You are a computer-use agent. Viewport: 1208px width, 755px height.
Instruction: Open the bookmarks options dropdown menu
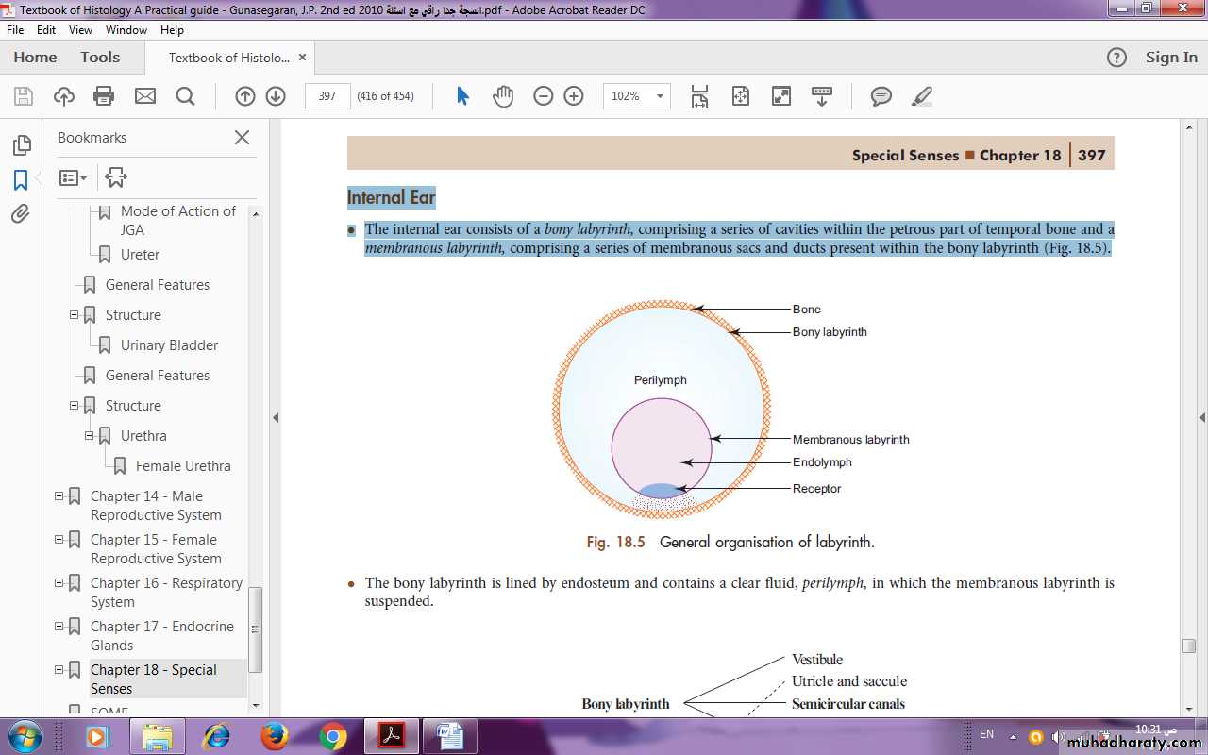73,177
